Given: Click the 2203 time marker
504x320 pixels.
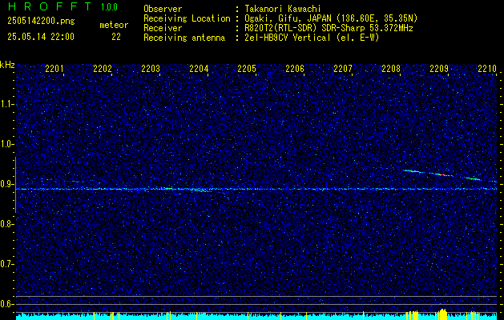Looking at the screenshot, I should (151, 68).
